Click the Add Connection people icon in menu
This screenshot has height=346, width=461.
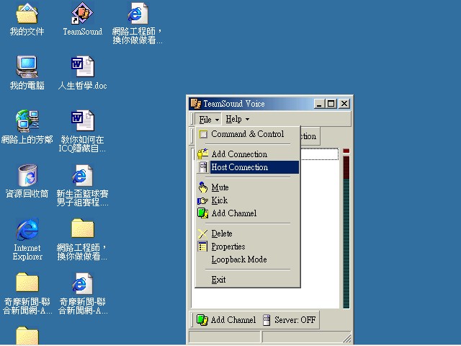pyautogui.click(x=202, y=154)
